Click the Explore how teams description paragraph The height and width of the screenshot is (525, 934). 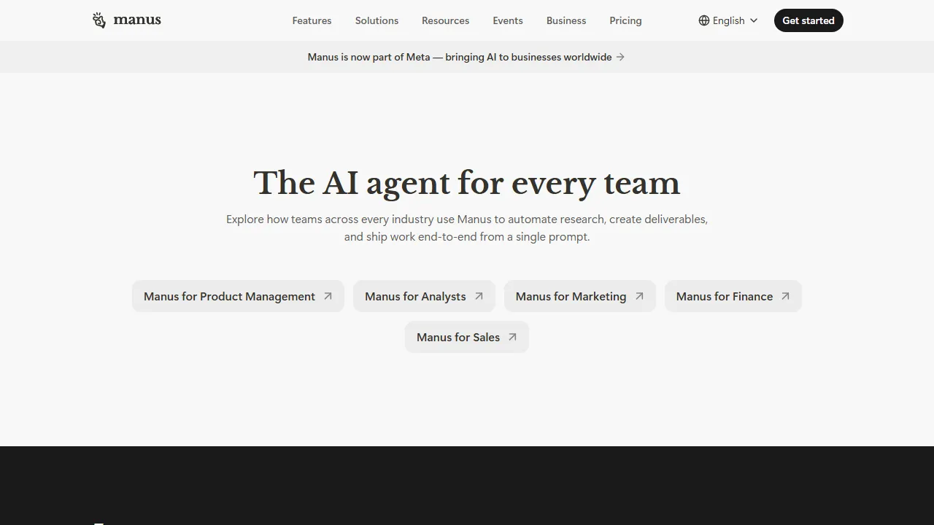(467, 227)
